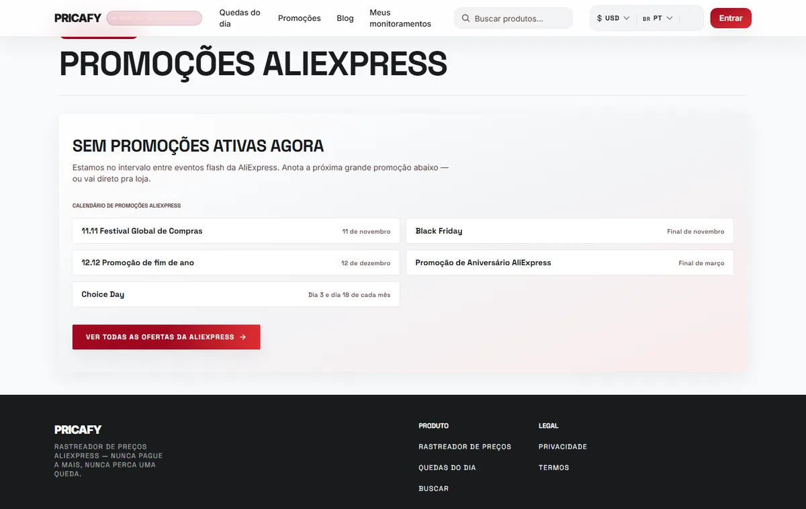Click 'Dia 3 e dia 18 de cada mês'

coord(349,295)
